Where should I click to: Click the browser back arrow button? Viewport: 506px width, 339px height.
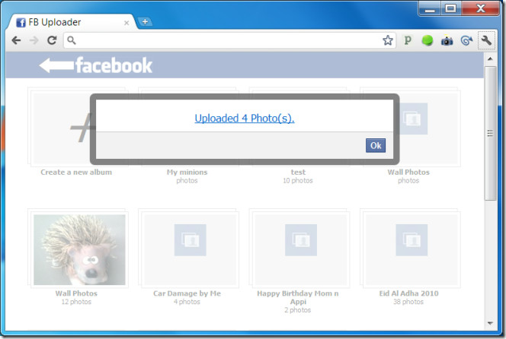point(16,40)
